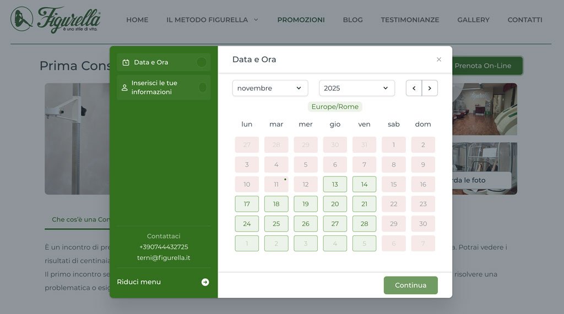Select November 14 in calendar
564x314 pixels.
(x=365, y=184)
